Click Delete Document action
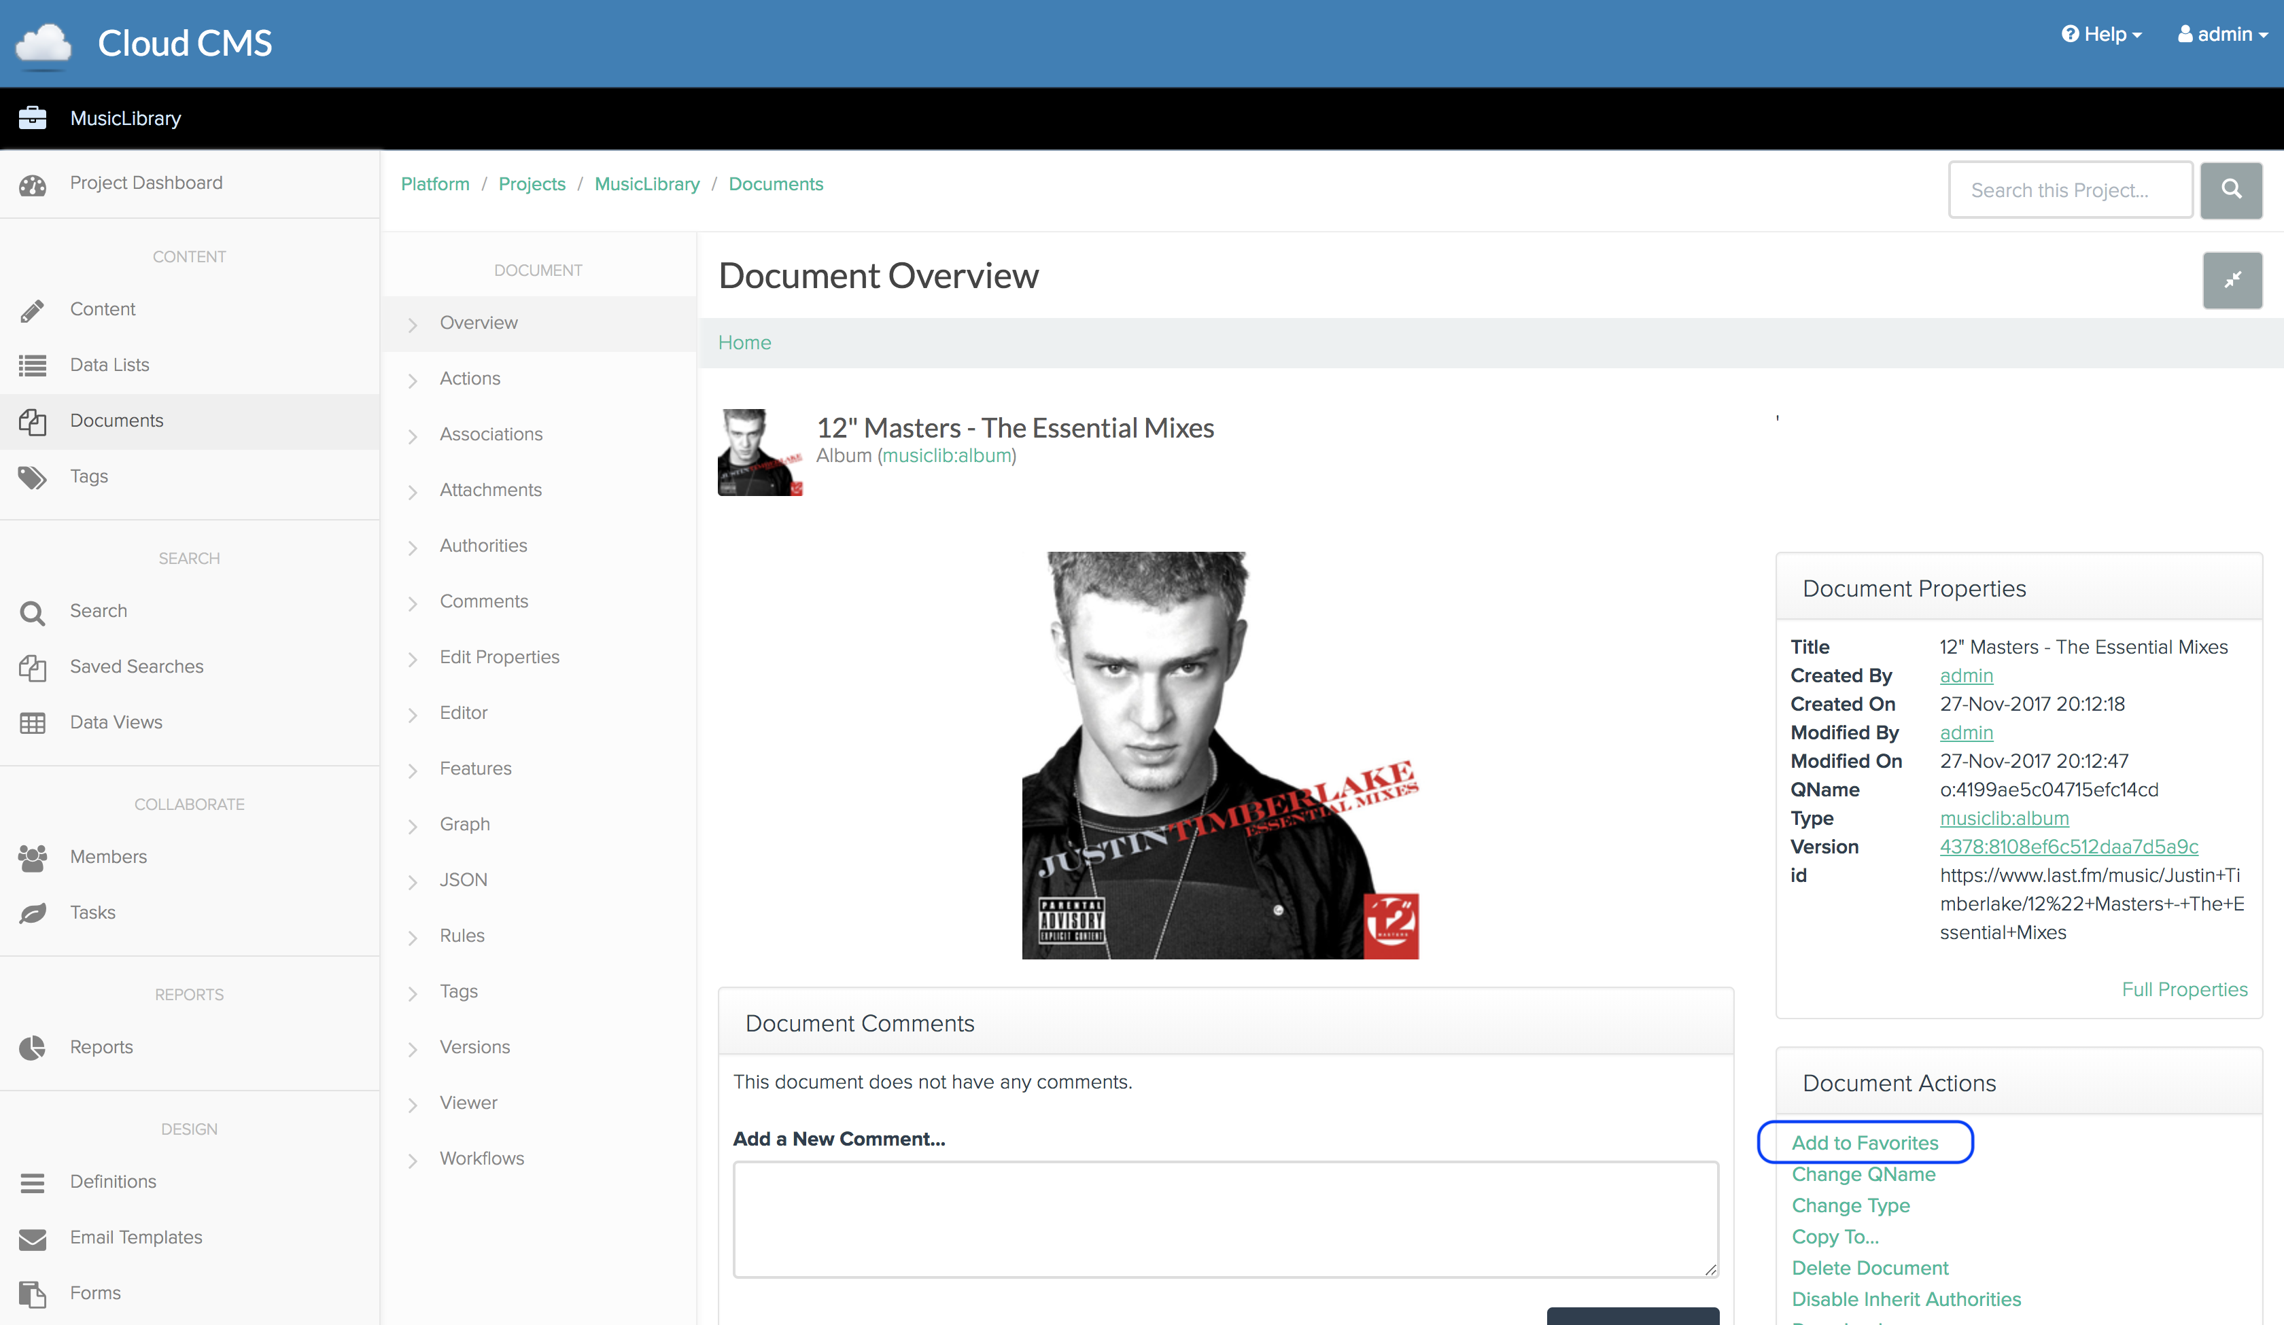The image size is (2284, 1325). point(1870,1268)
